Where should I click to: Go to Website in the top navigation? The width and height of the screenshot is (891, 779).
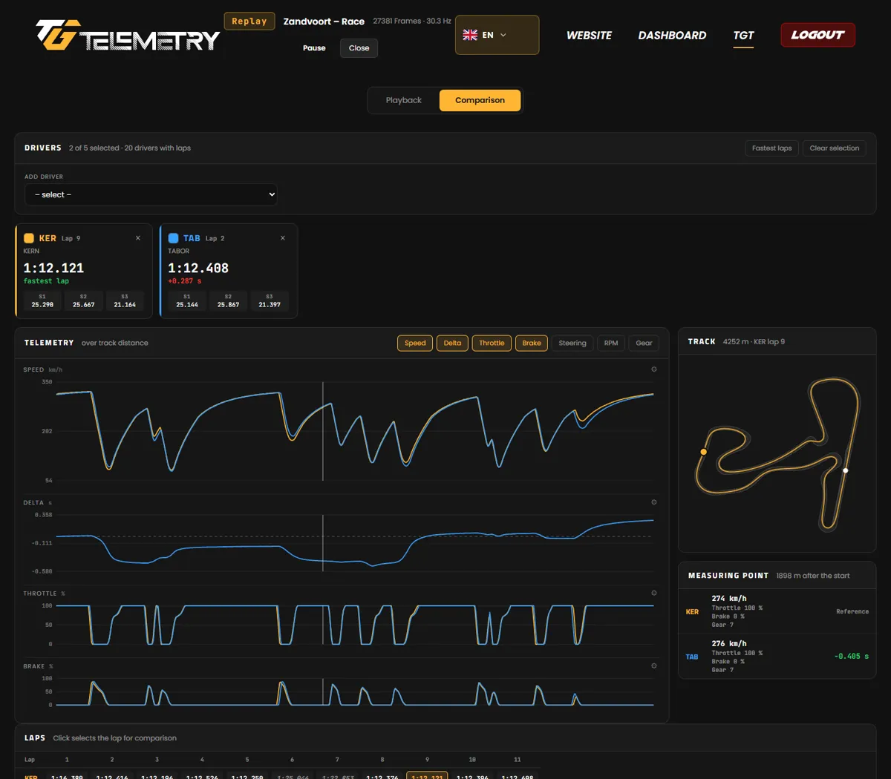point(589,35)
